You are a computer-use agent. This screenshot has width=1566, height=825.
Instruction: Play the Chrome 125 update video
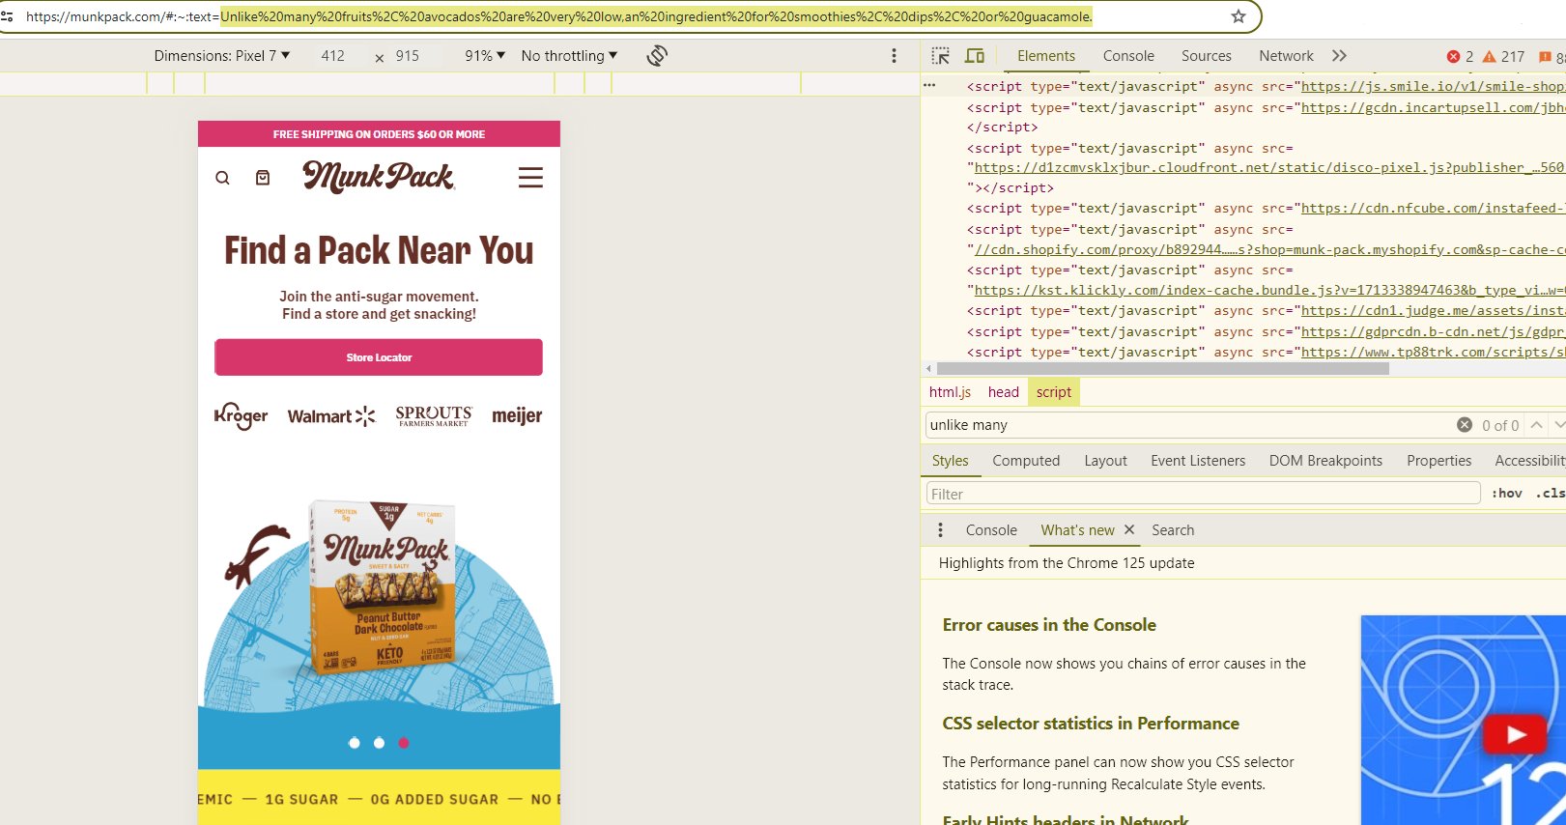1514,735
